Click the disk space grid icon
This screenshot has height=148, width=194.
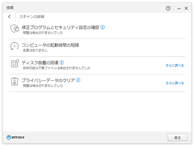tap(15, 63)
